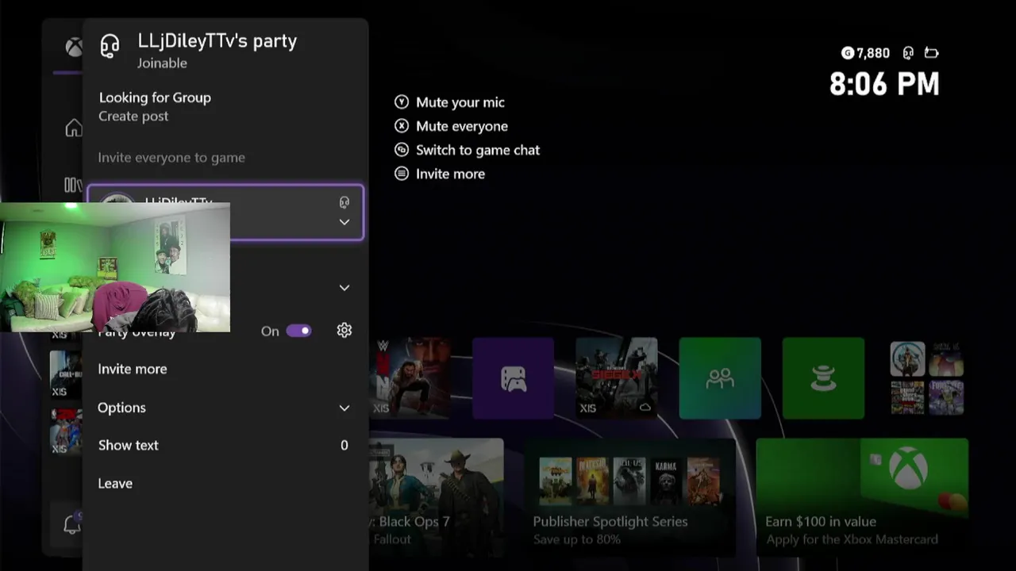Expand the LLjDileyTTv member row chevron
The width and height of the screenshot is (1016, 571).
point(344,222)
